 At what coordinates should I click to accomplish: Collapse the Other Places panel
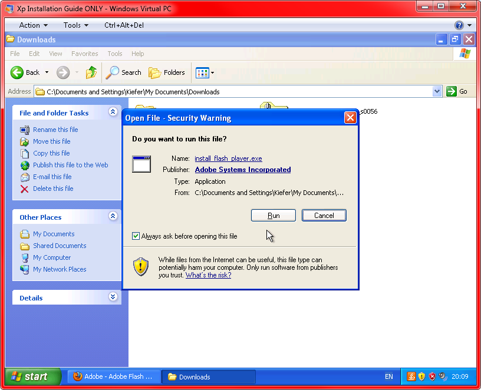click(x=113, y=216)
